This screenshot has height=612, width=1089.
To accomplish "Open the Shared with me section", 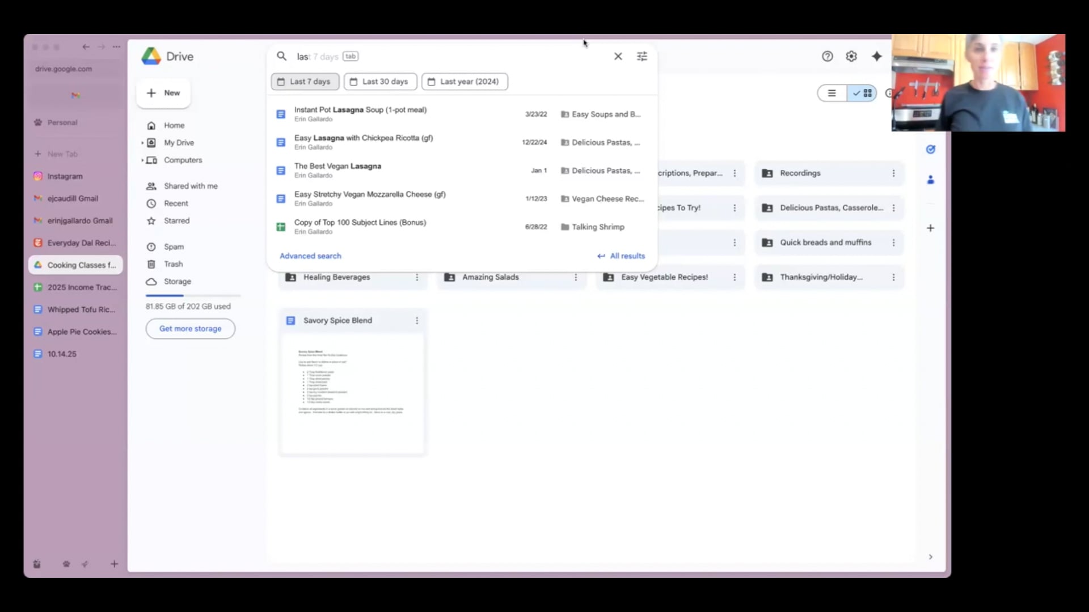I will [x=191, y=186].
